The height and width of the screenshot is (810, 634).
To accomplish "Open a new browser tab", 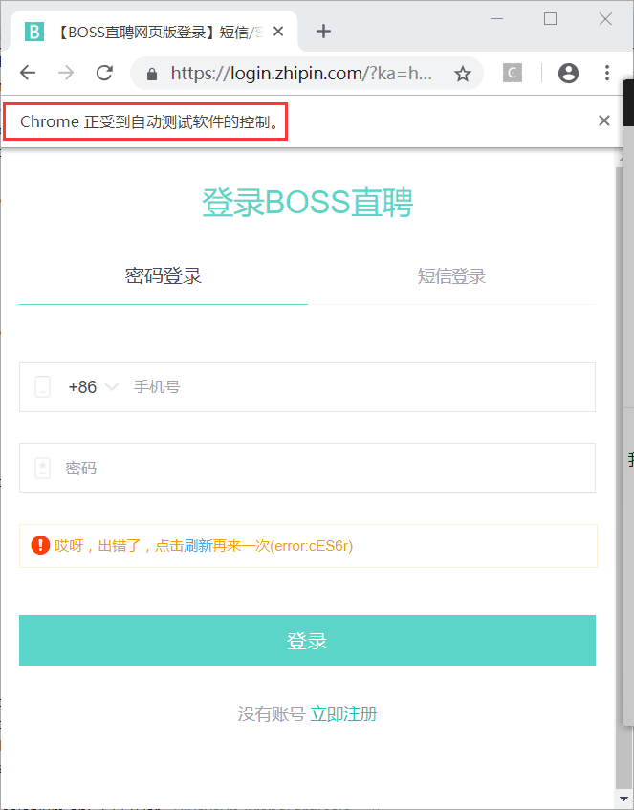I will tap(323, 32).
